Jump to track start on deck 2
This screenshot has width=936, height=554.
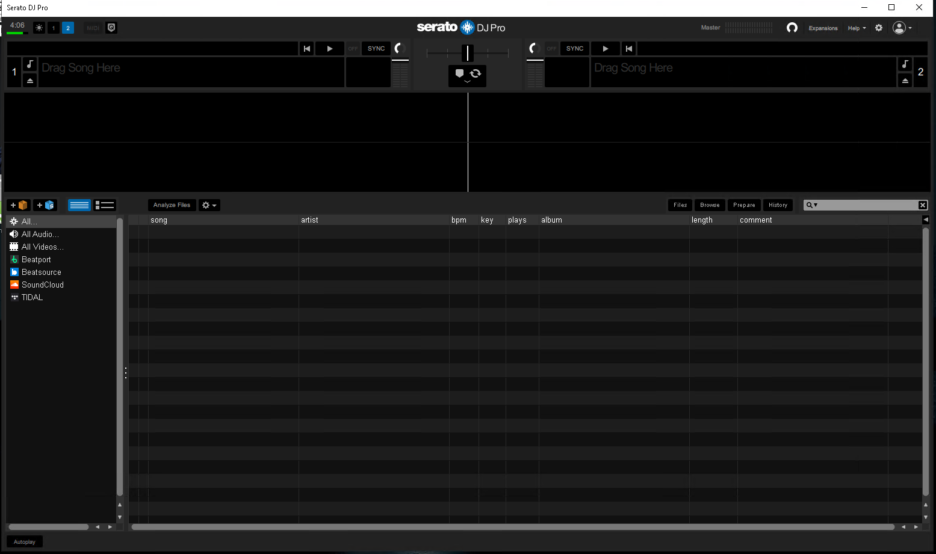tap(629, 49)
